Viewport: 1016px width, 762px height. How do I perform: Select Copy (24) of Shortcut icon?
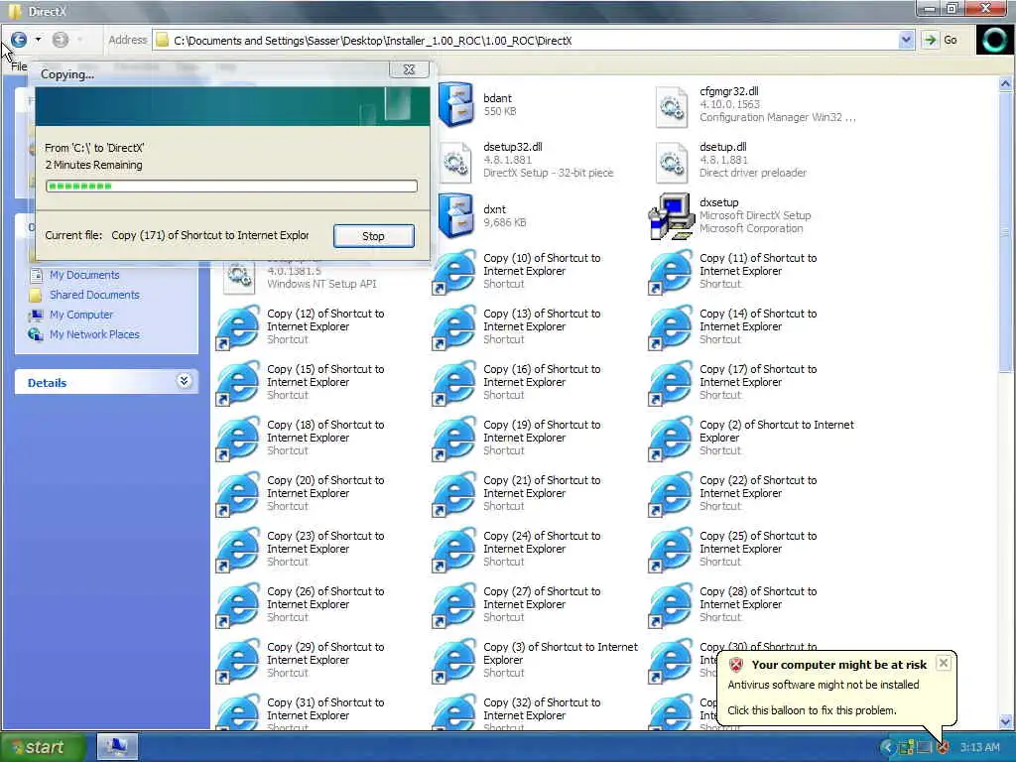(454, 550)
